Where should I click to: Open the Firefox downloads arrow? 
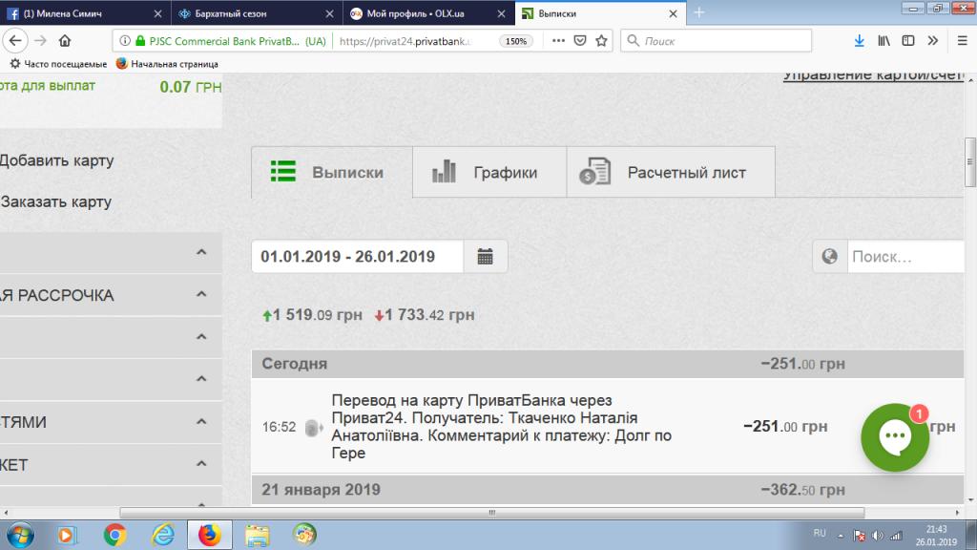point(859,41)
